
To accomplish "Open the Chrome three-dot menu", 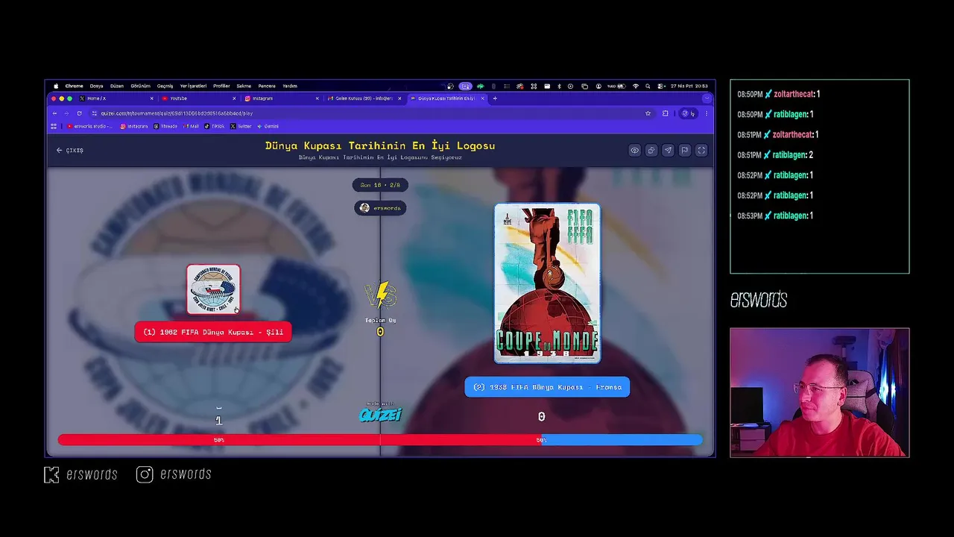I will click(706, 113).
